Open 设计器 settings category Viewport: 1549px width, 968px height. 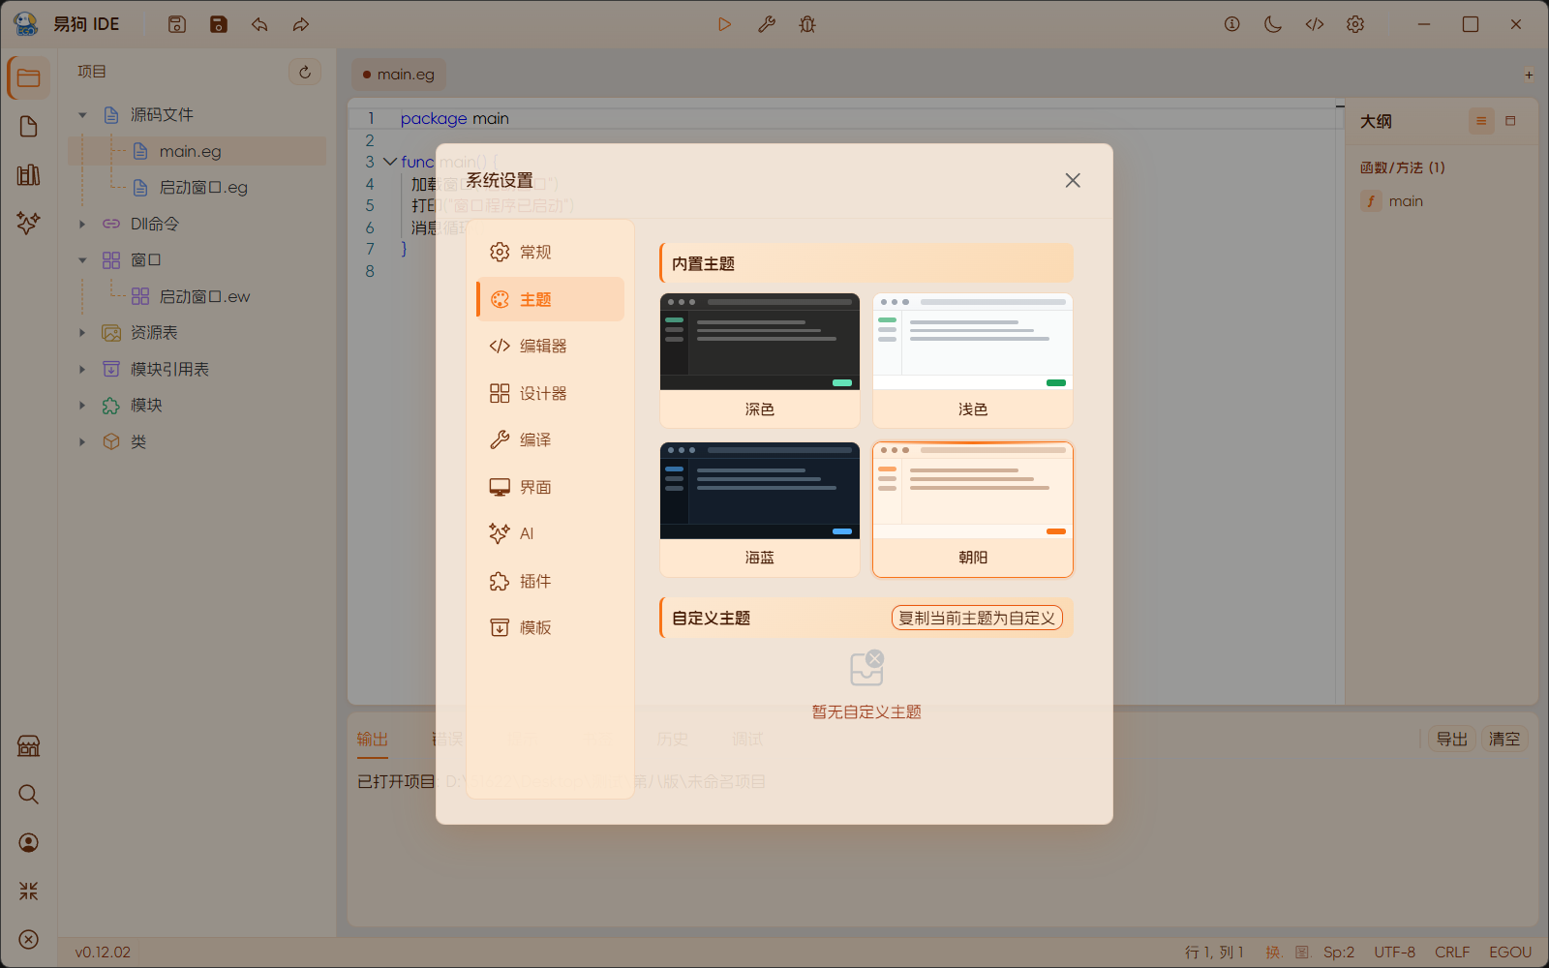(x=550, y=393)
